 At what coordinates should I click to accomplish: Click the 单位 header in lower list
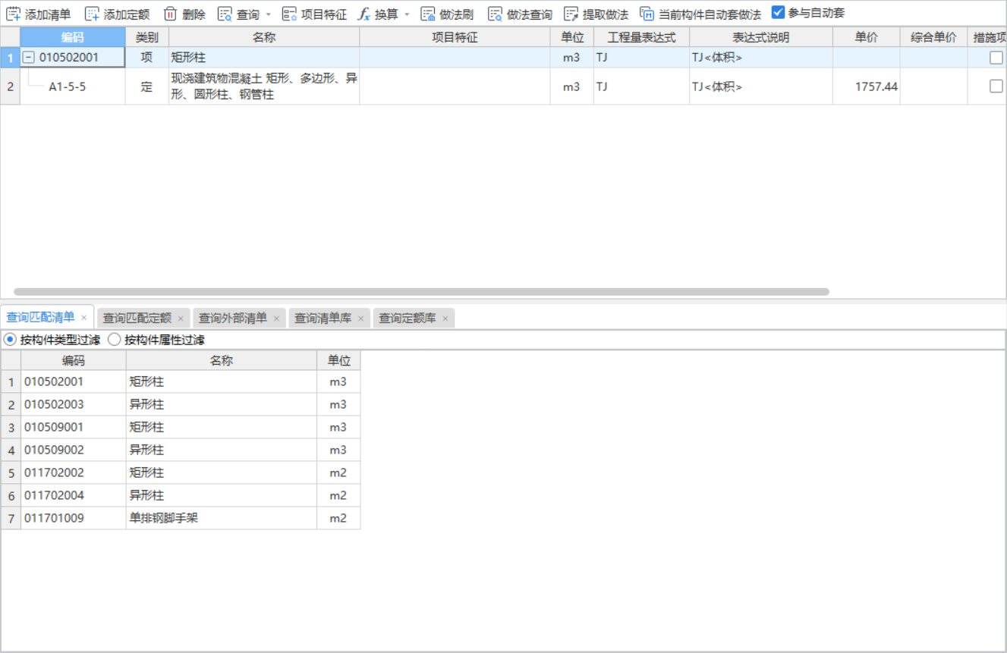pyautogui.click(x=338, y=360)
